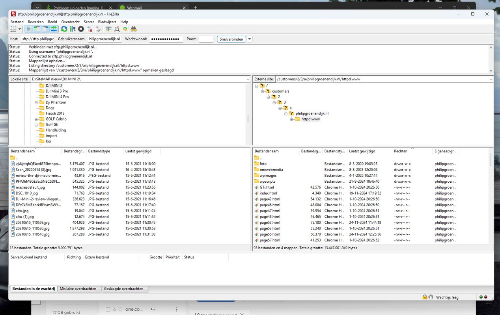Select the DJI Mini 3 Pro local folder
The width and height of the screenshot is (500, 315).
(57, 91)
